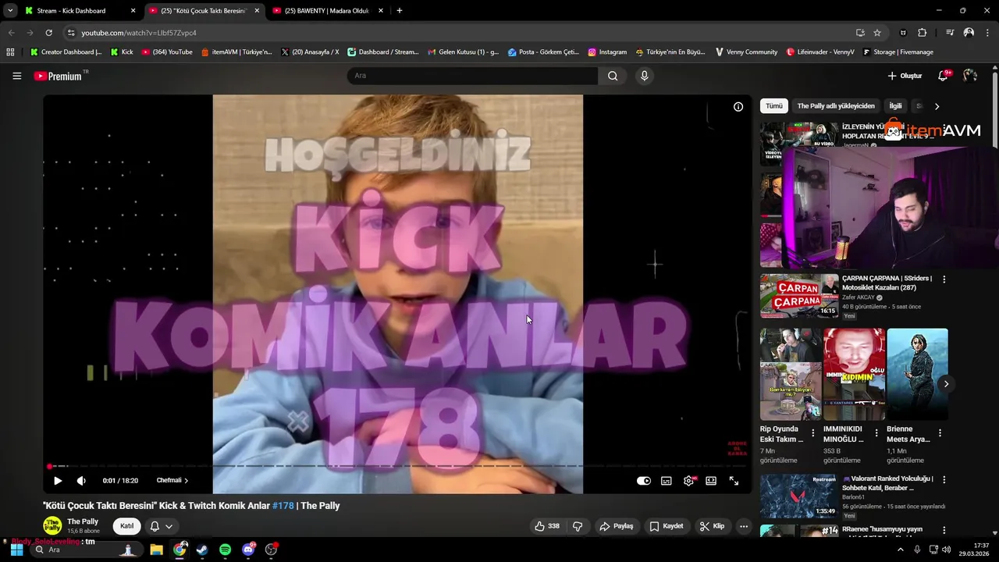999x562 pixels.
Task: Open options for ÇARPAN ÇARPANA video
Action: pyautogui.click(x=944, y=279)
